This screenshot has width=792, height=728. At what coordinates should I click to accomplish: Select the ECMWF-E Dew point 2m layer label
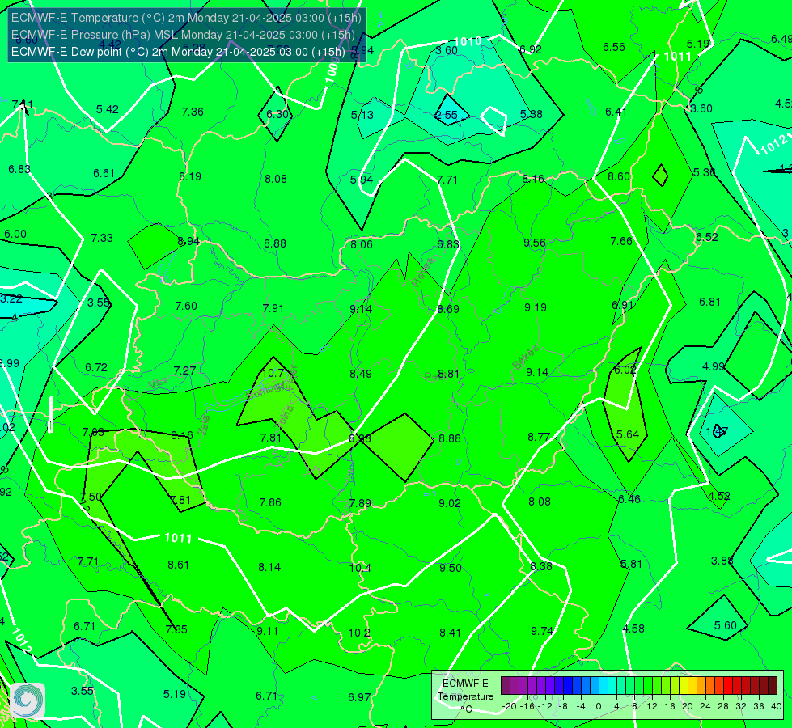tap(178, 52)
